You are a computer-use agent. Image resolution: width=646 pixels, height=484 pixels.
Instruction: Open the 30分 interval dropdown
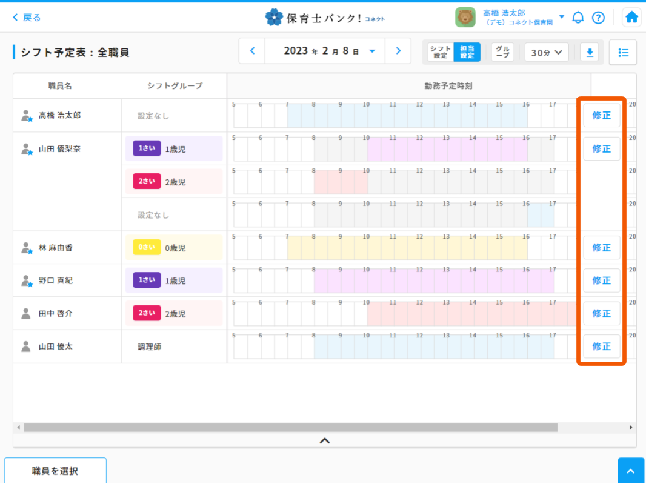[x=547, y=53]
